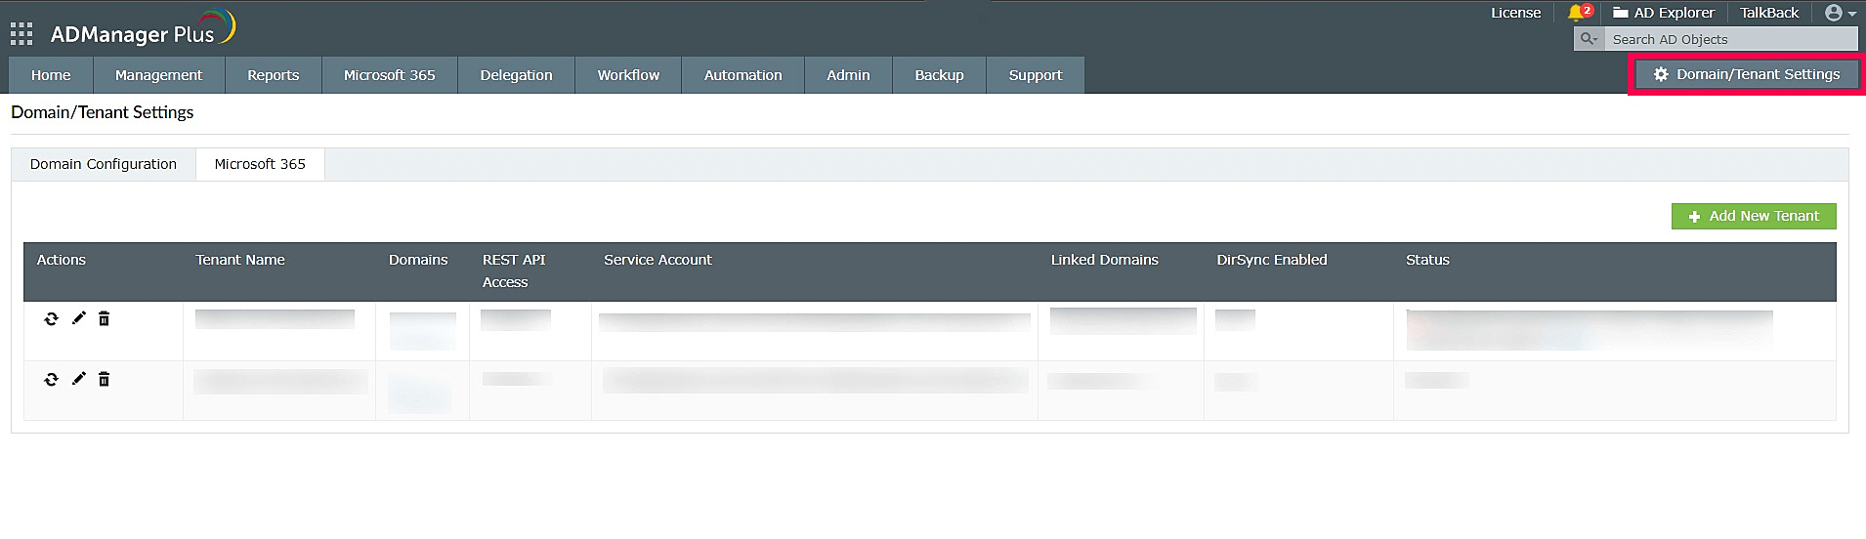The width and height of the screenshot is (1866, 539).
Task: Go to the Management tab
Action: (159, 75)
